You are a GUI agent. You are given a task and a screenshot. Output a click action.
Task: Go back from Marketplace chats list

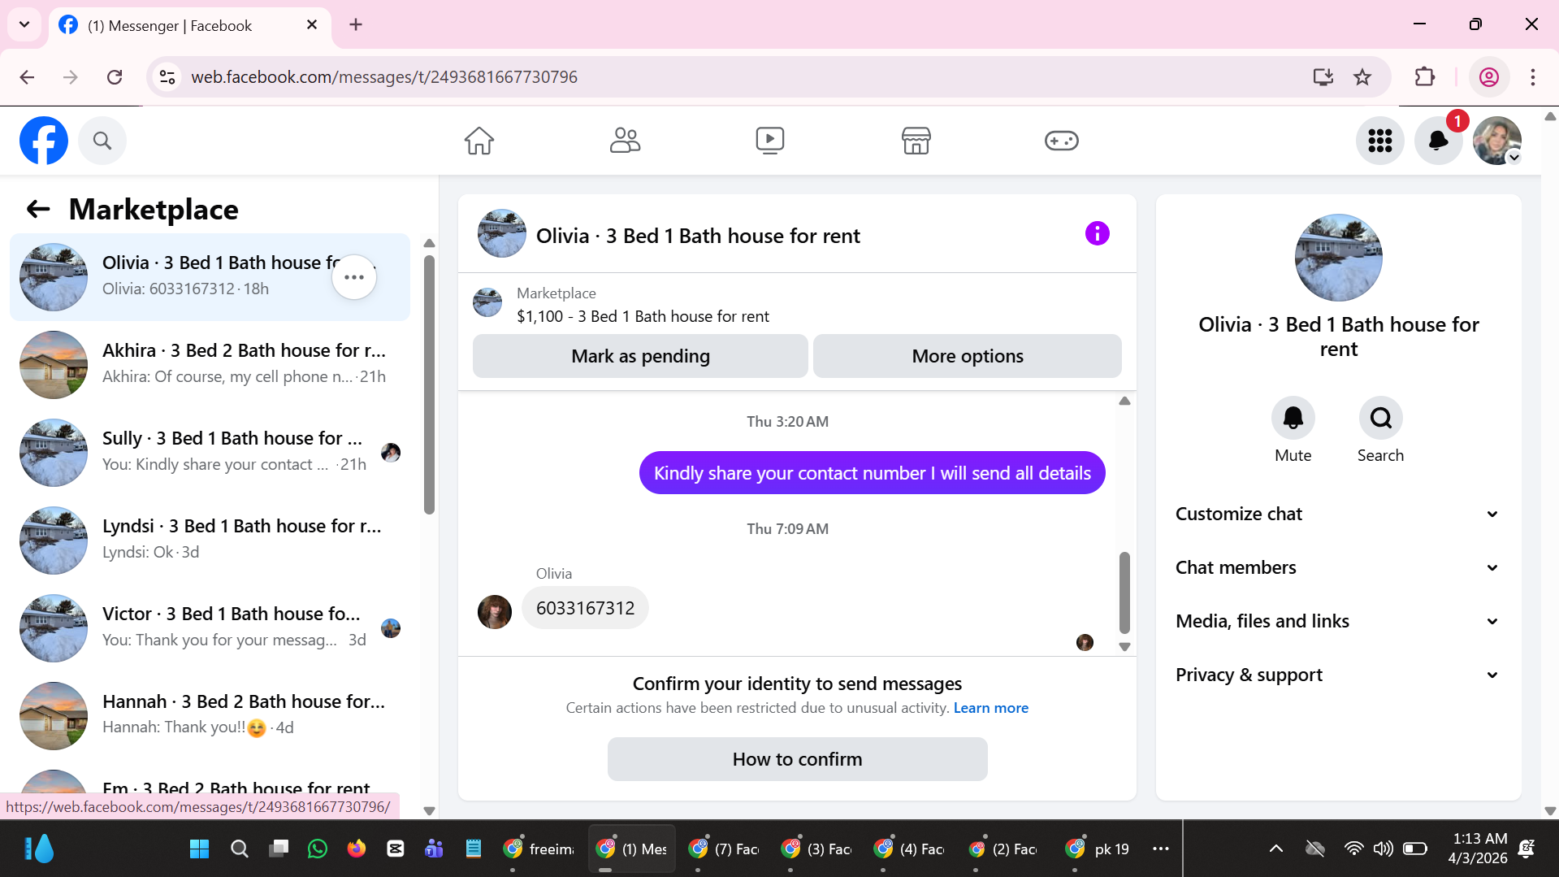[x=38, y=210]
